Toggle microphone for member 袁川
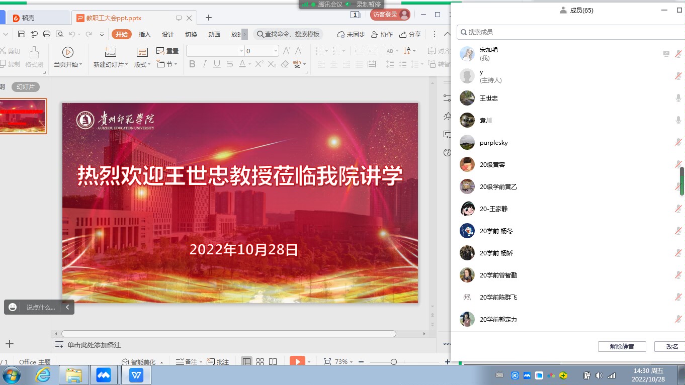This screenshot has height=385, width=685. 678,120
